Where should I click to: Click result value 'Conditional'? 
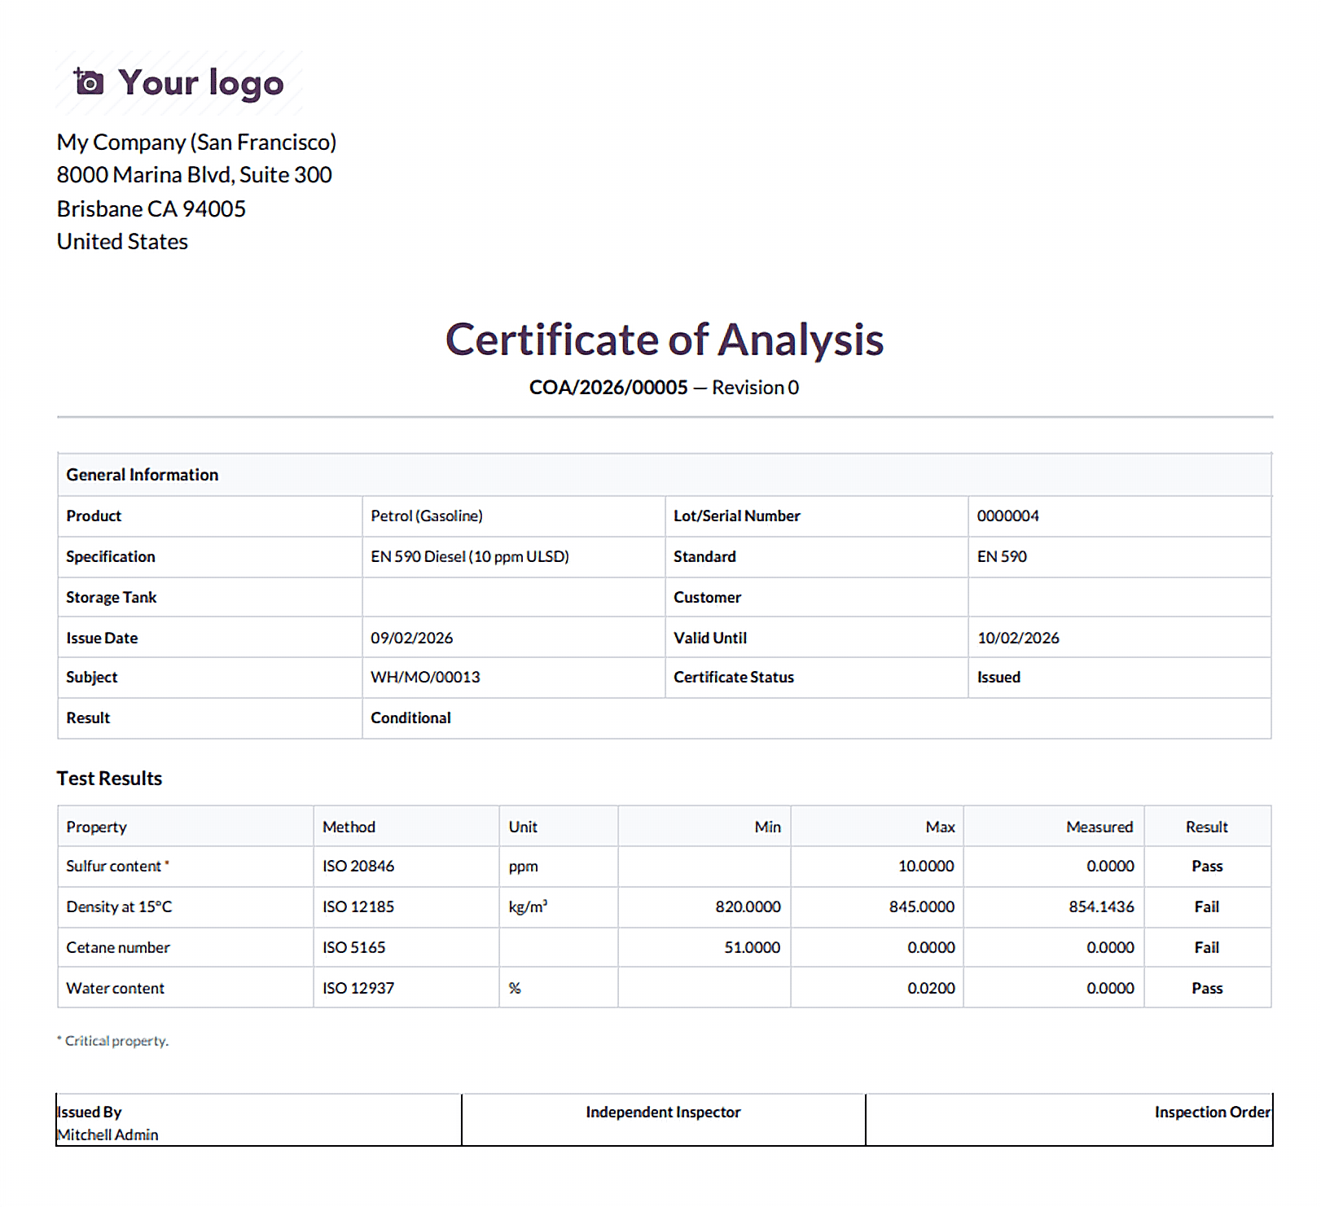coord(410,718)
